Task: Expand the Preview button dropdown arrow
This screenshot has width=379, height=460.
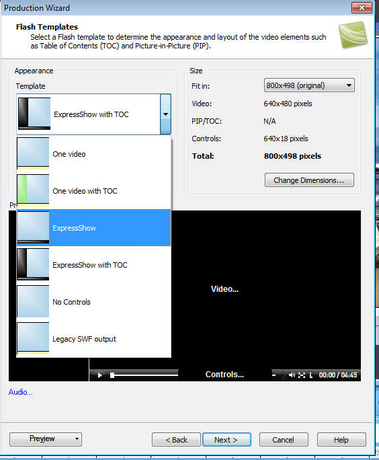Action: [77, 439]
